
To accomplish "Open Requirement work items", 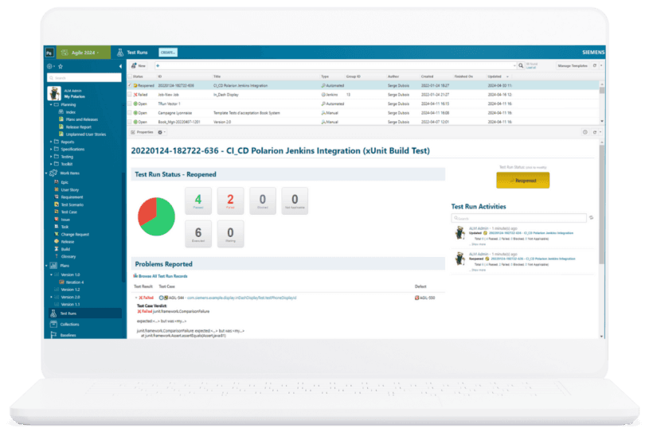I will [68, 197].
